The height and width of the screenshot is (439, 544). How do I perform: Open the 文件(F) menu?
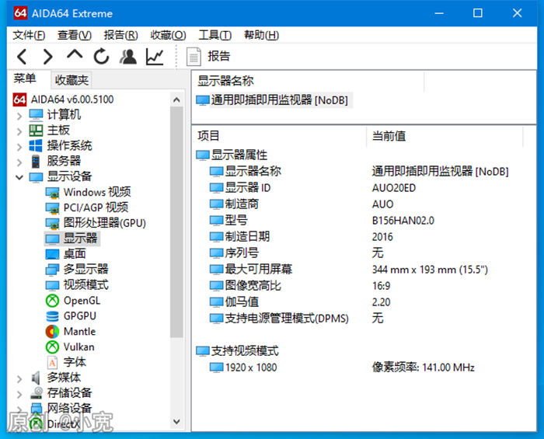[29, 35]
